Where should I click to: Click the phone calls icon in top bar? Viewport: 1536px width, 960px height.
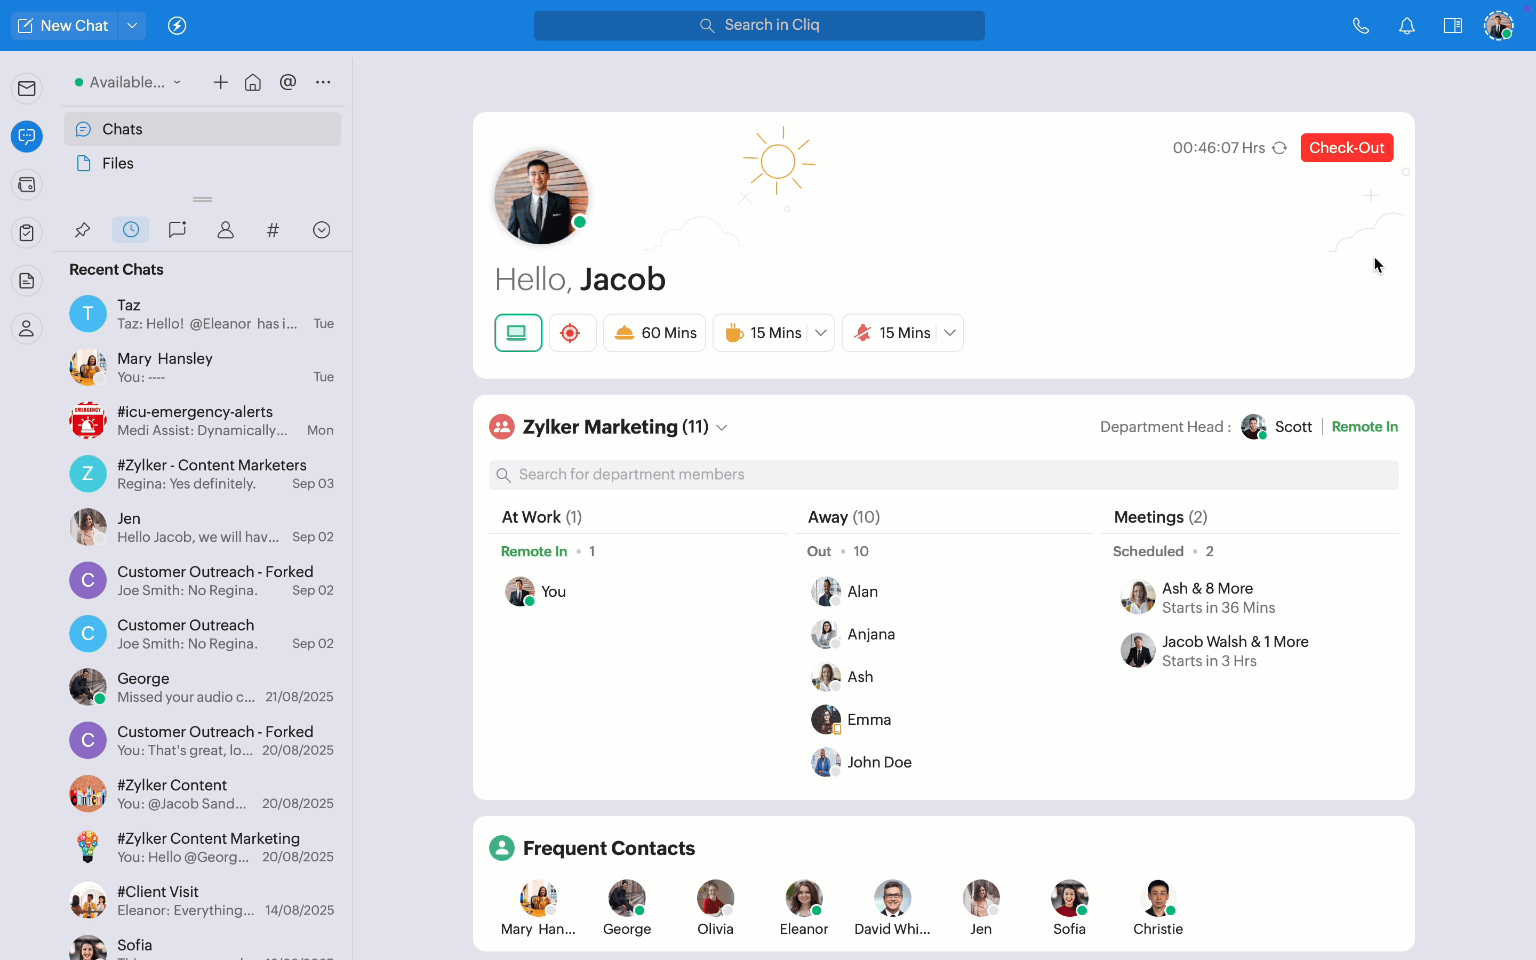(x=1360, y=26)
